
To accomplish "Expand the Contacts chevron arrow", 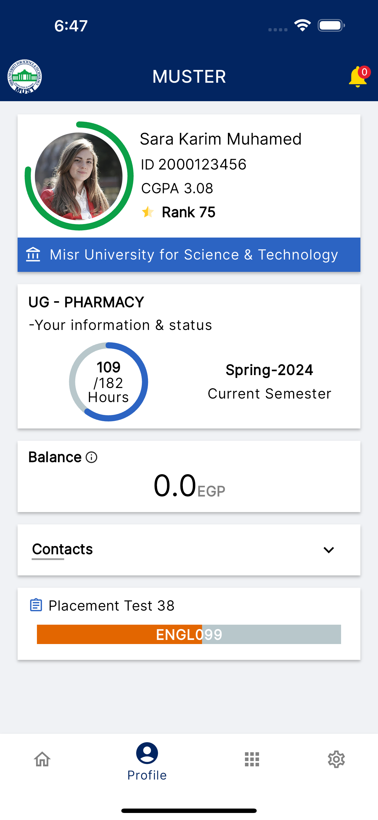I will click(x=328, y=550).
